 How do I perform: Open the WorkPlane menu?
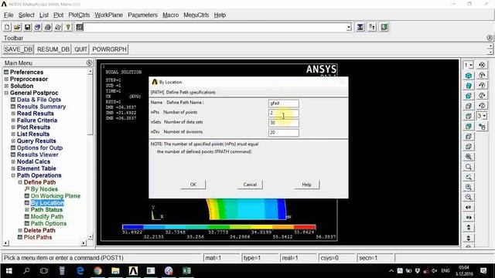tap(108, 15)
